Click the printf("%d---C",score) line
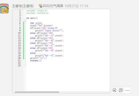The height and width of the screenshot is (96, 139). pos(49,46)
